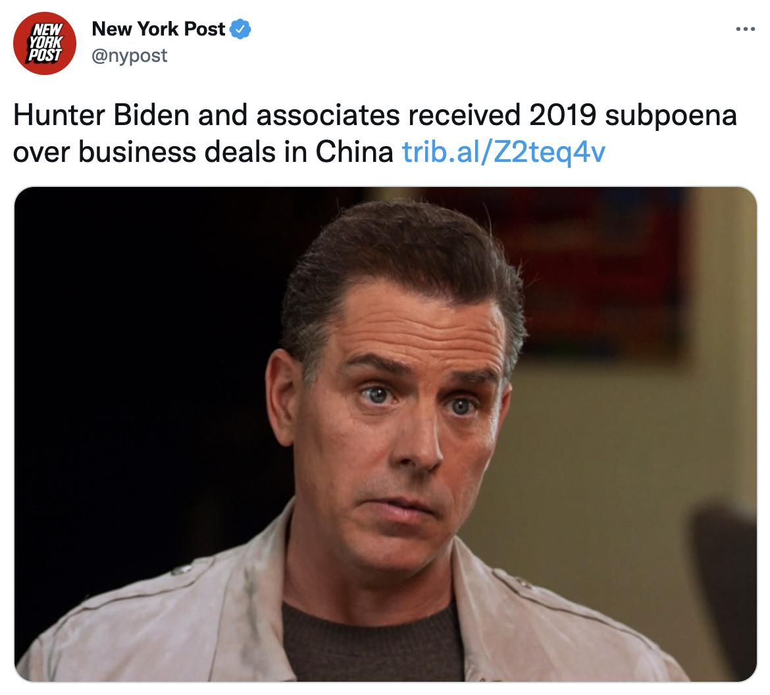Viewport: 770px width, 695px height.
Task: Click the 'NEW YORK POST' logo text in avatar
Action: point(45,43)
